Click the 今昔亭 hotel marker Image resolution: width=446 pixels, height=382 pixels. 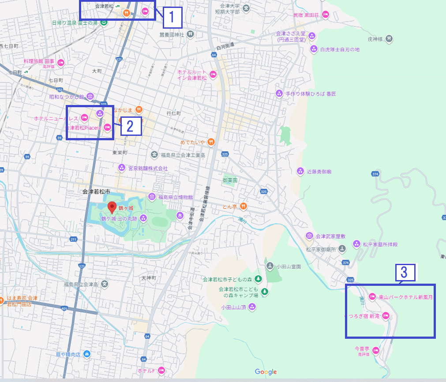point(376,351)
